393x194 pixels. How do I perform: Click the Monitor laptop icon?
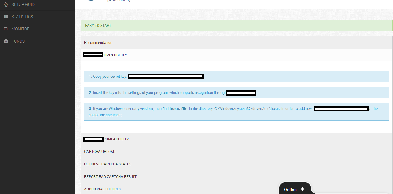6,29
